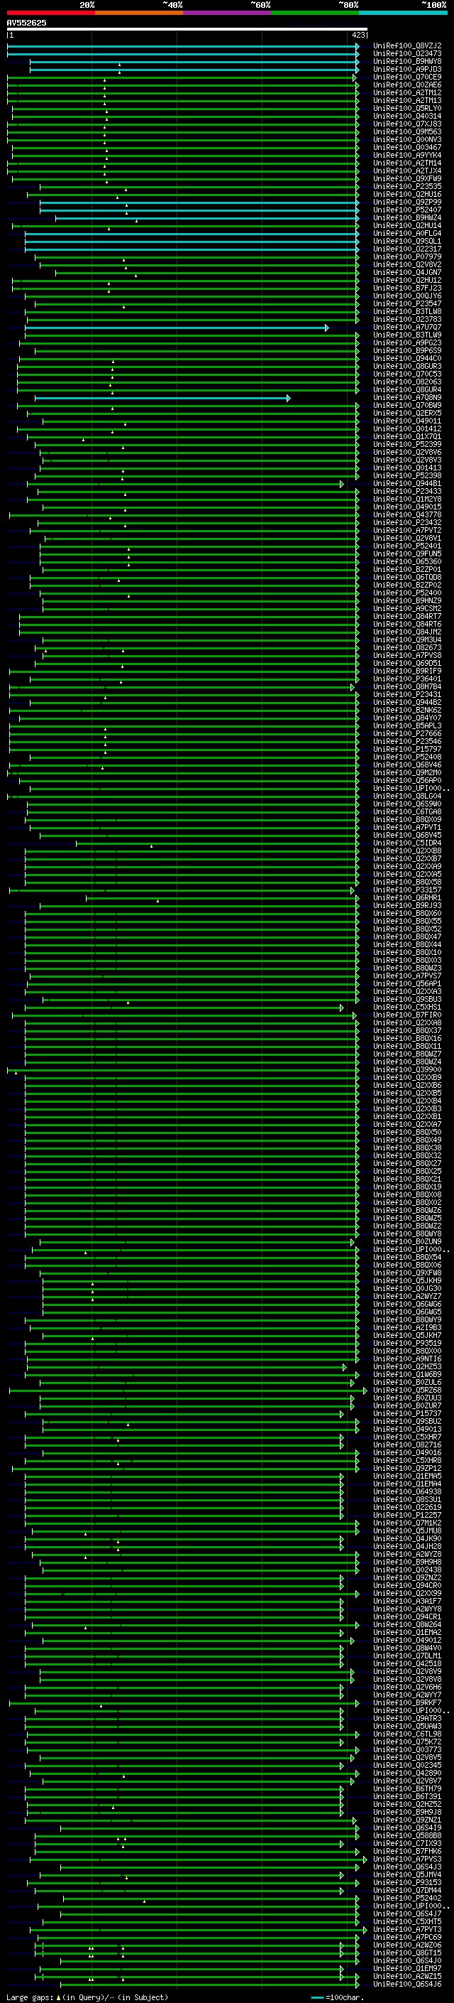
Task: Click the cyan ~100% identity legend bar
Action: pyautogui.click(x=403, y=13)
